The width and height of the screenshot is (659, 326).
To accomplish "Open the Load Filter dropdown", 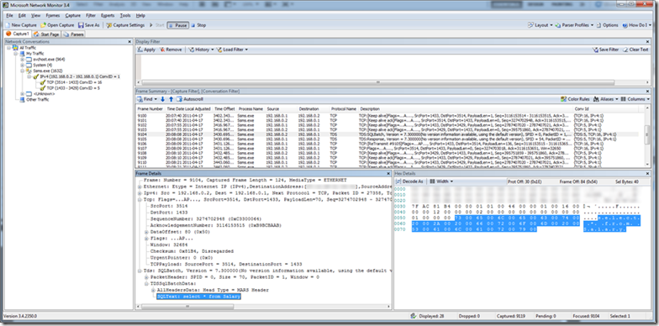I will click(x=232, y=50).
